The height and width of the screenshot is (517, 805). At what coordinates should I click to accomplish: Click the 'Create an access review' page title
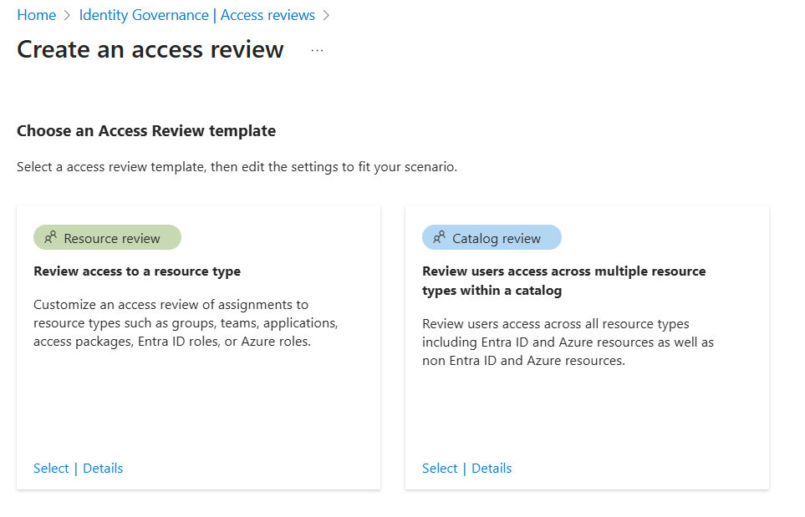tap(150, 49)
